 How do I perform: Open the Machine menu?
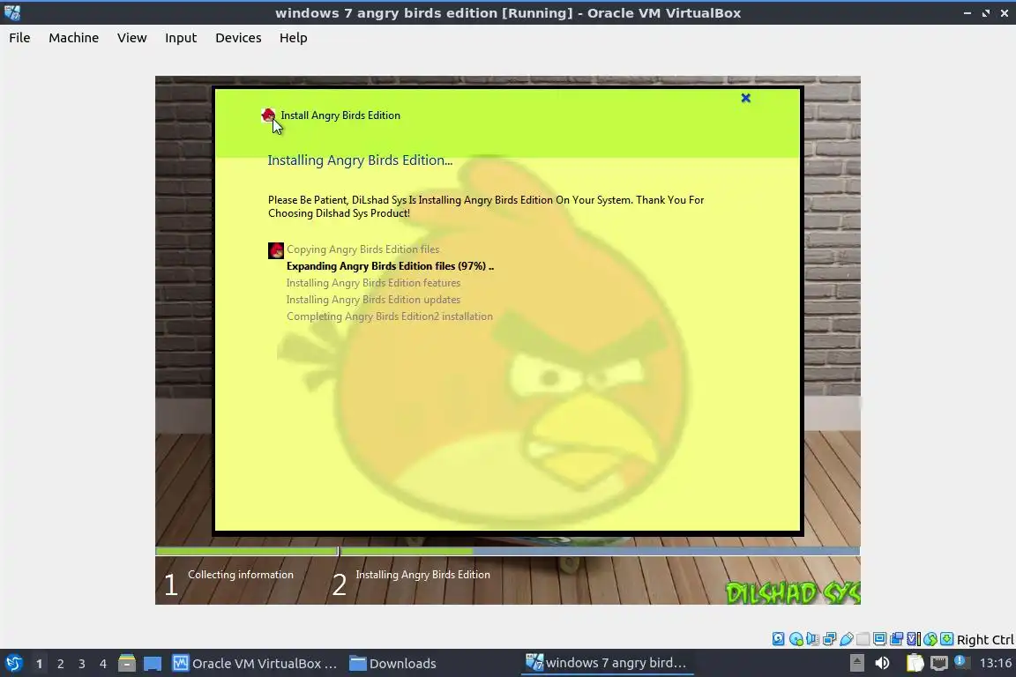[x=74, y=38]
